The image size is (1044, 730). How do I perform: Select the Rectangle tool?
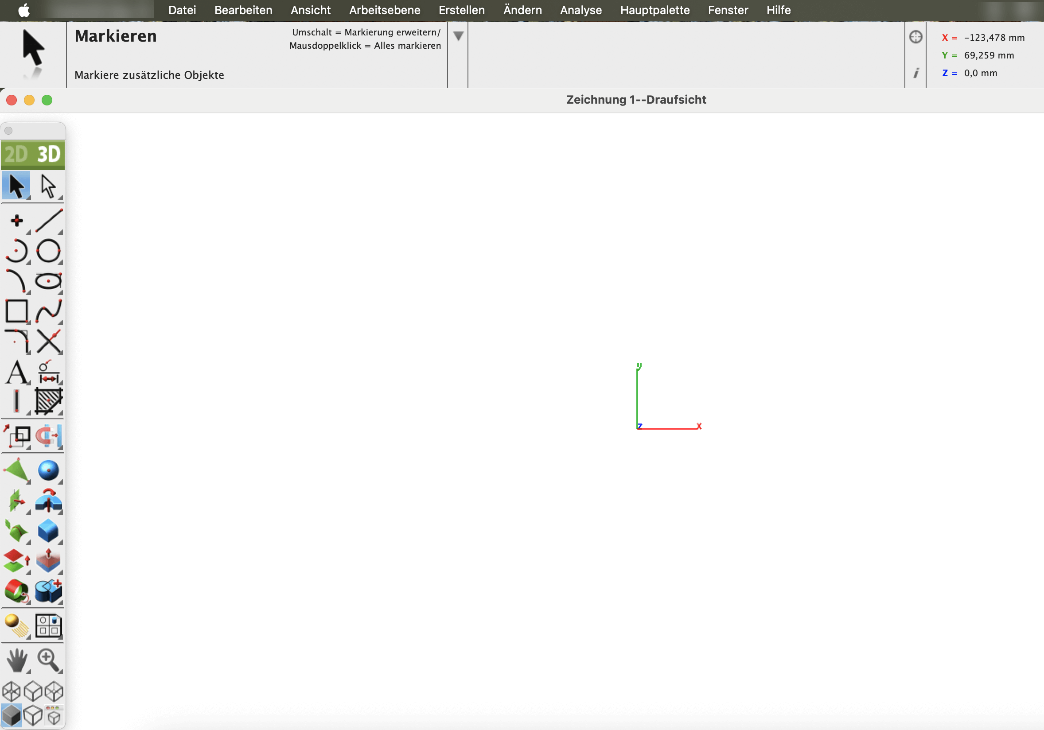coord(16,311)
